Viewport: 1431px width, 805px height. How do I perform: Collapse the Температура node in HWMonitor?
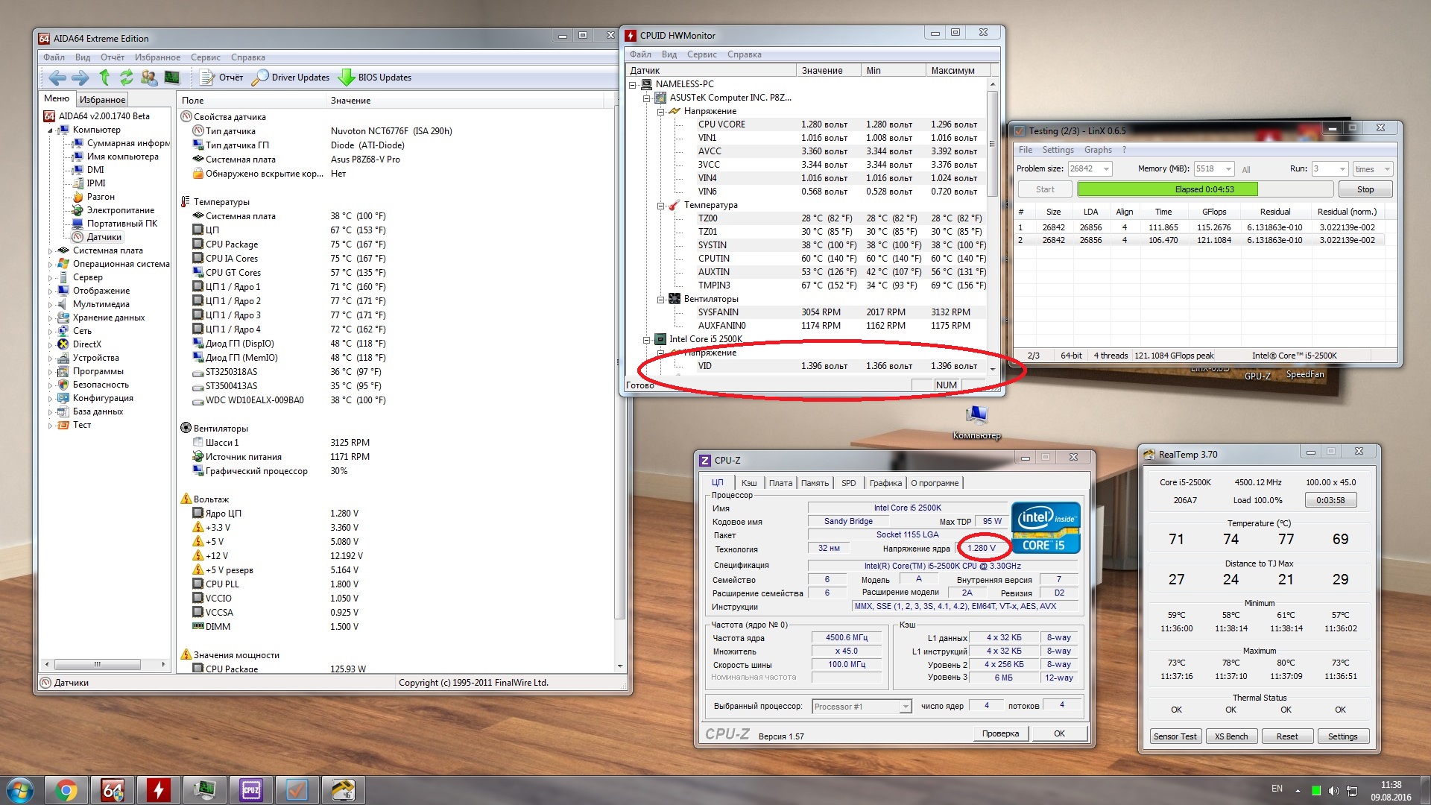tap(660, 205)
